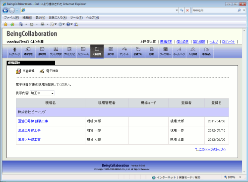Click the Feeds icon in the IE toolbar

(x=31, y=24)
